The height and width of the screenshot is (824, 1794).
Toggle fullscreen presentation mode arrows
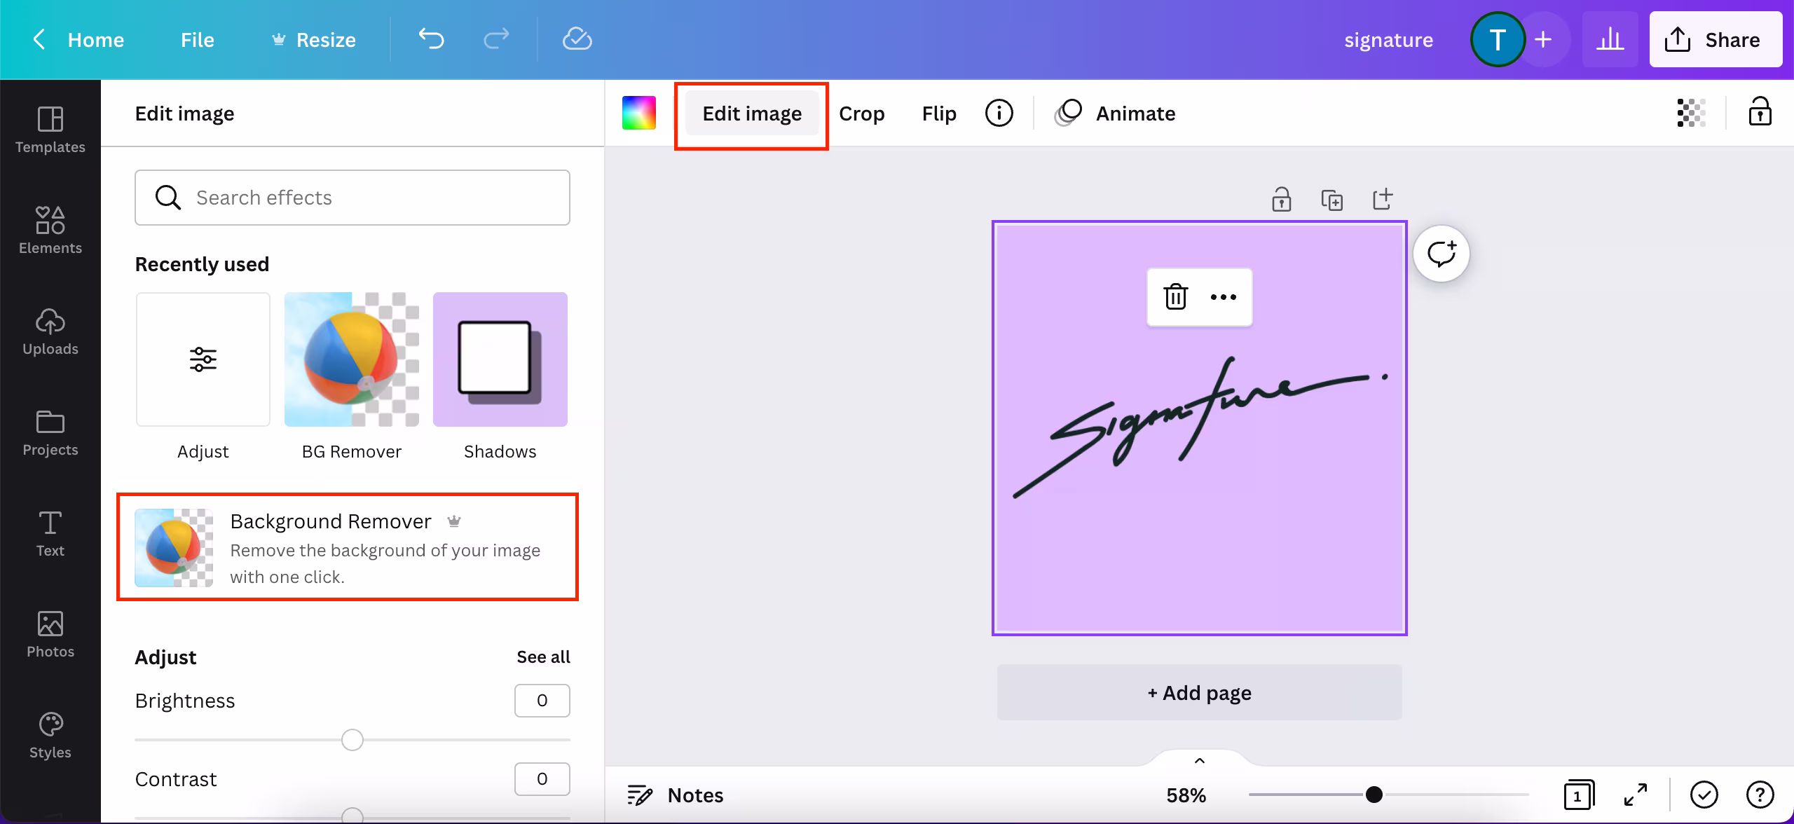[x=1635, y=795]
